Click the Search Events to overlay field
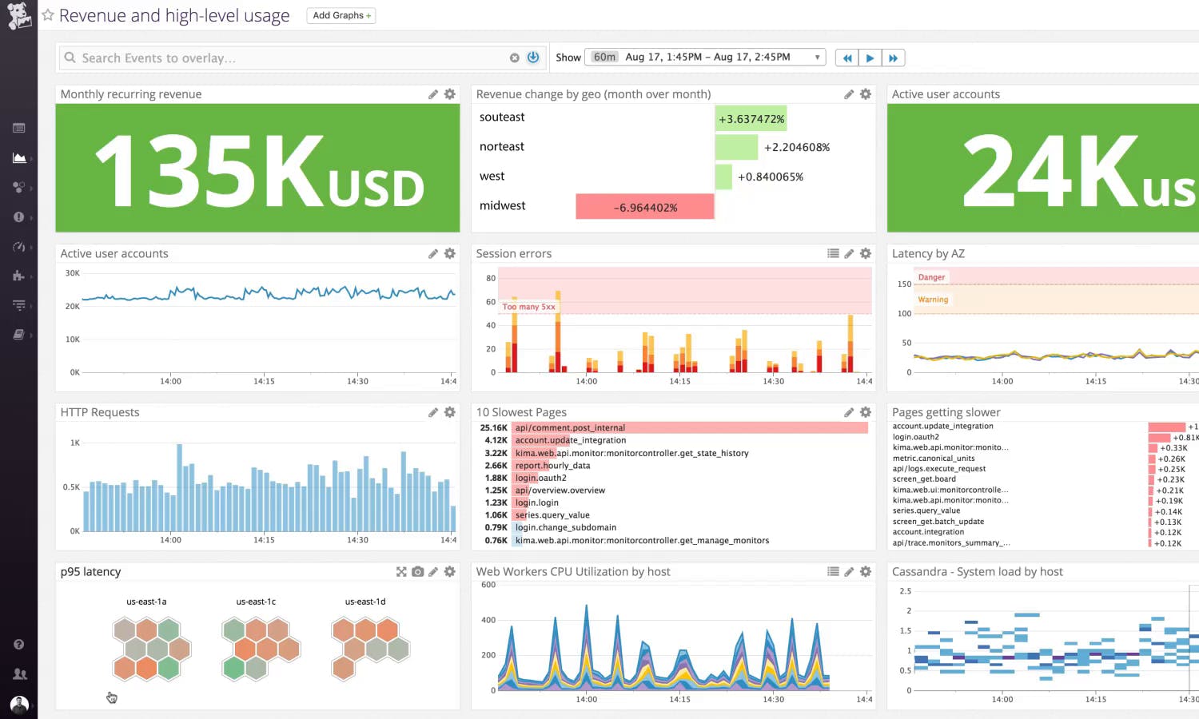Image resolution: width=1199 pixels, height=719 pixels. tap(240, 57)
